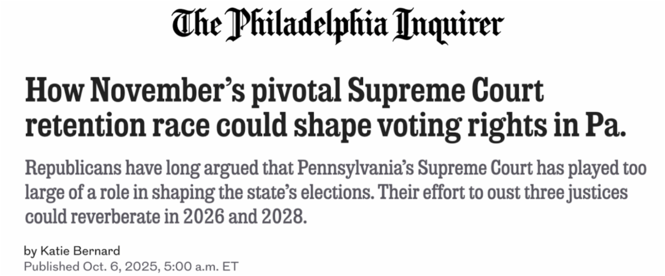Click the word "by" before the author name
Image resolution: width=665 pixels, height=276 pixels.
(29, 251)
